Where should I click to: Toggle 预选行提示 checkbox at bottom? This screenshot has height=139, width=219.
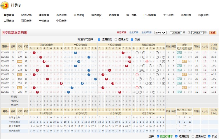tap(158, 136)
